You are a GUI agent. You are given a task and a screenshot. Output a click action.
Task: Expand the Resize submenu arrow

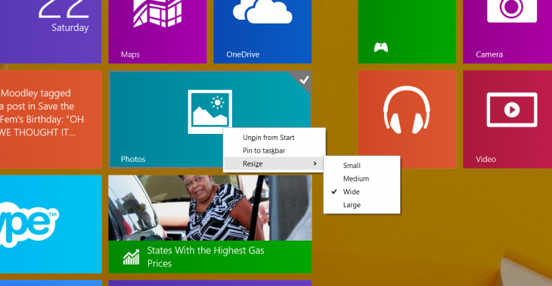[315, 163]
